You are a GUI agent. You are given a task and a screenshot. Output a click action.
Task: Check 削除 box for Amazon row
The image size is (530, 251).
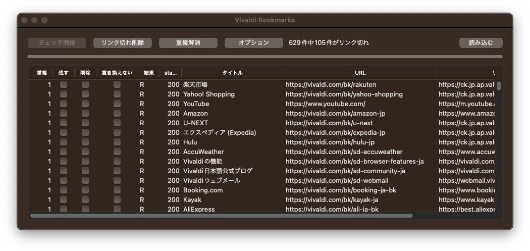(x=85, y=113)
